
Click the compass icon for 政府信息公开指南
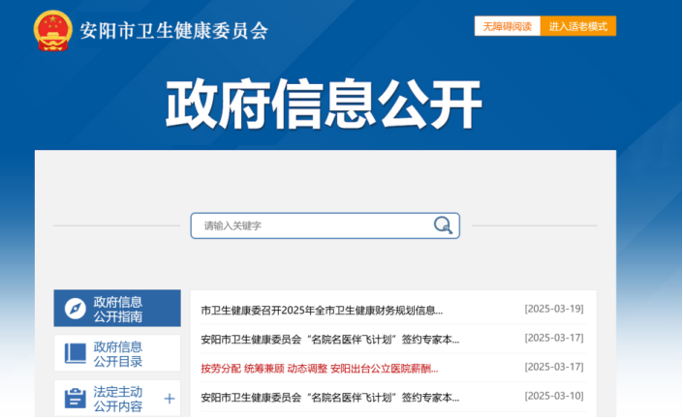pyautogui.click(x=76, y=309)
